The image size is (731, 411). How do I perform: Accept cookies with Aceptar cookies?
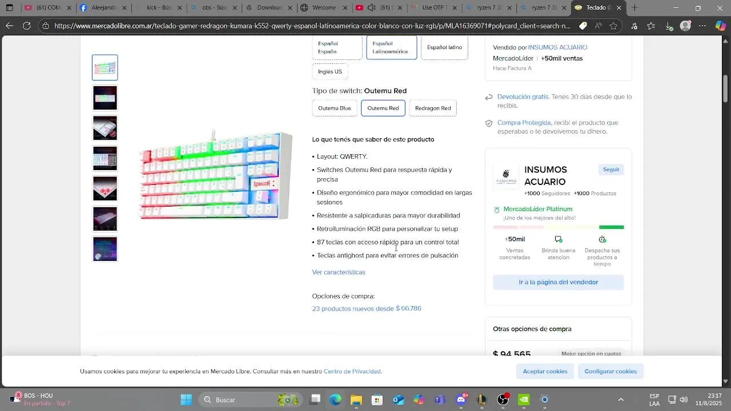[545, 371]
